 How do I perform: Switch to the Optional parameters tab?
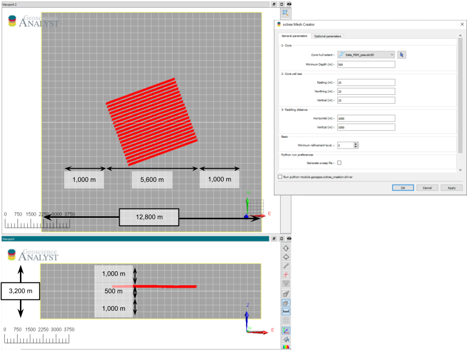[328, 36]
